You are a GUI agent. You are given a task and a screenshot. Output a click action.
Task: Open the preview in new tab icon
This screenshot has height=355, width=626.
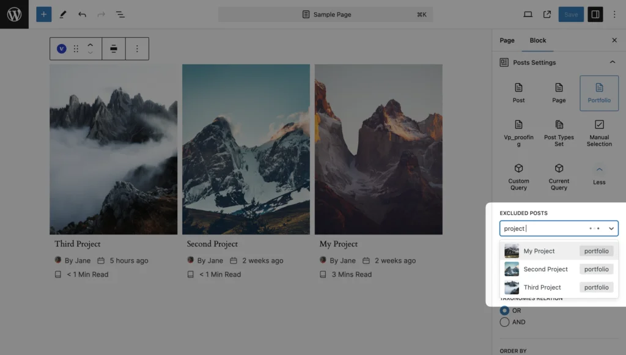tap(547, 14)
